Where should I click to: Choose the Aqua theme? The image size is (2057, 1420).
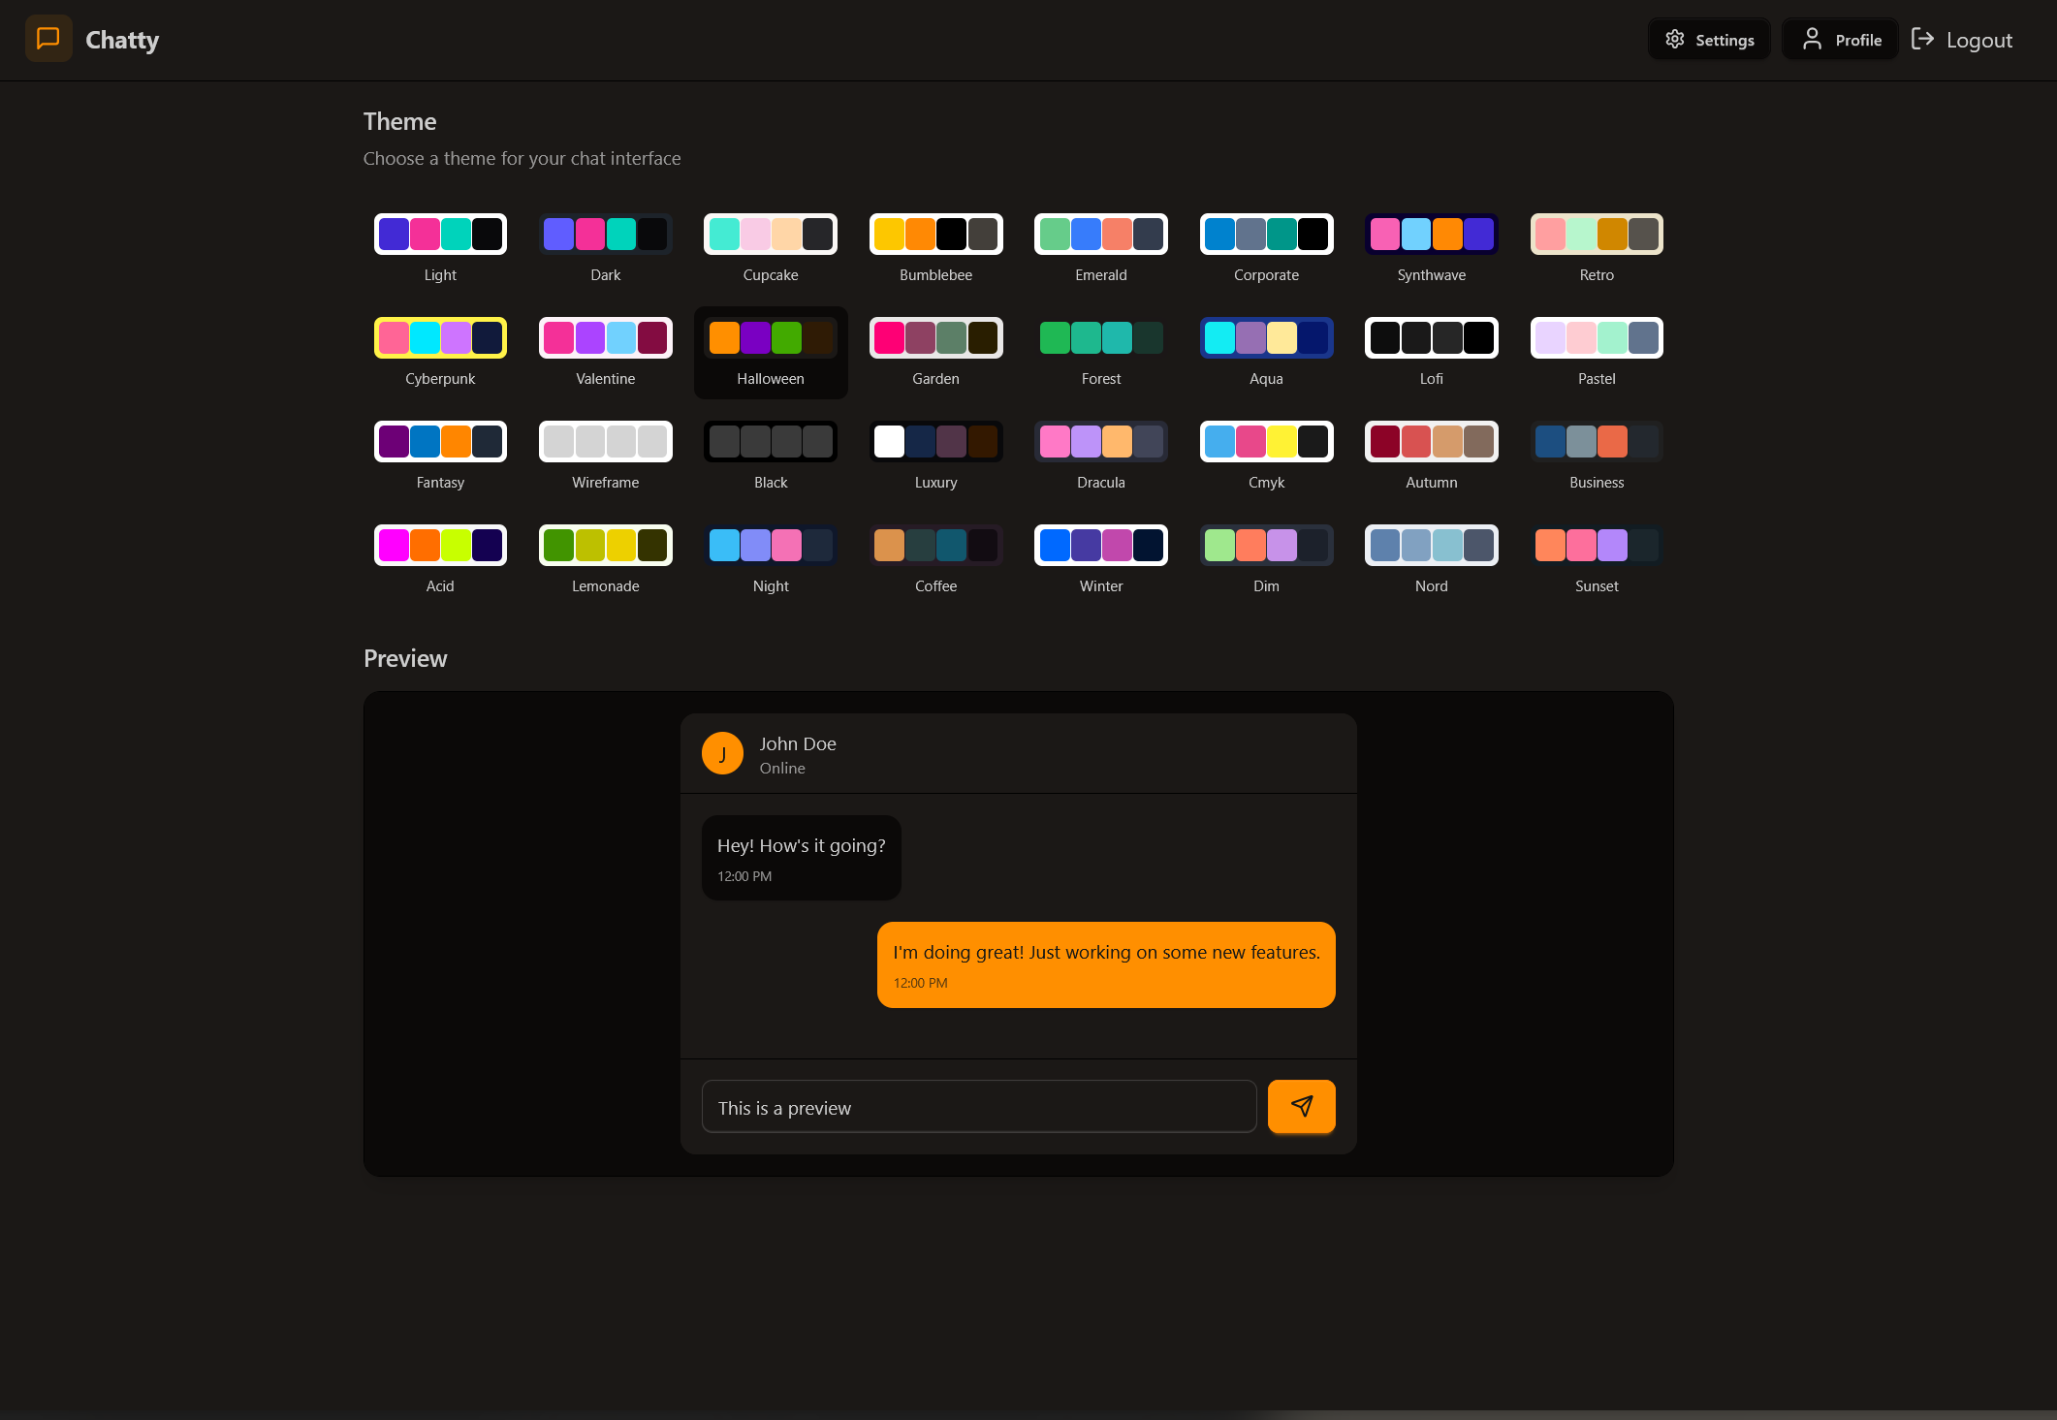1267,352
